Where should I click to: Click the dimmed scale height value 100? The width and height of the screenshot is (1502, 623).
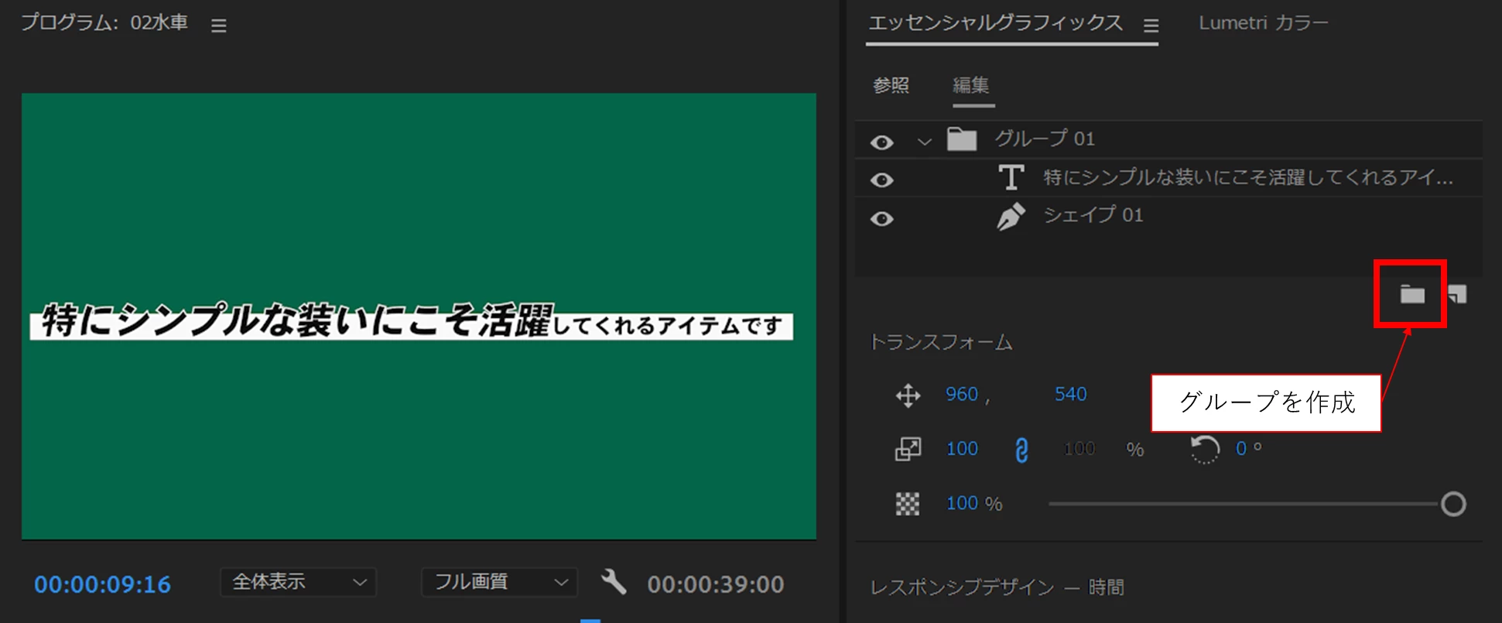coord(1079,449)
